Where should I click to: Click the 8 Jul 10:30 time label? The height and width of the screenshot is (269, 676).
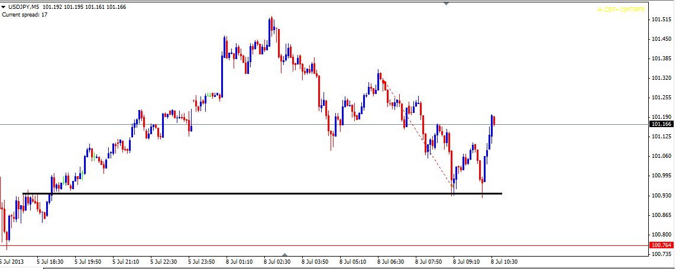click(x=503, y=261)
